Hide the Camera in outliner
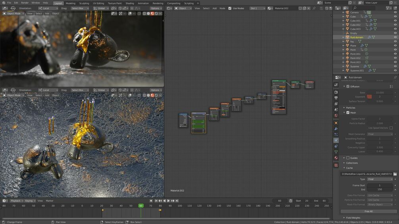This screenshot has height=224, width=399. [x=395, y=12]
